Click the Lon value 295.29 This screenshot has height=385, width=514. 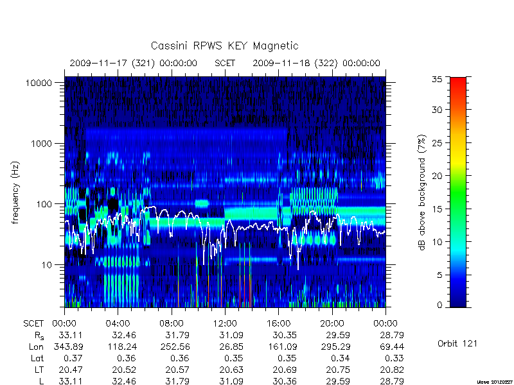click(x=335, y=346)
